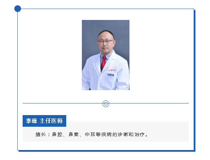Click the red tie in the photo
This screenshot has height=160, width=210.
103,64
